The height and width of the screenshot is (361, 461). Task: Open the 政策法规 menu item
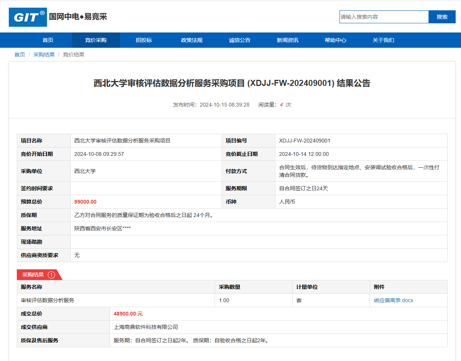[192, 40]
